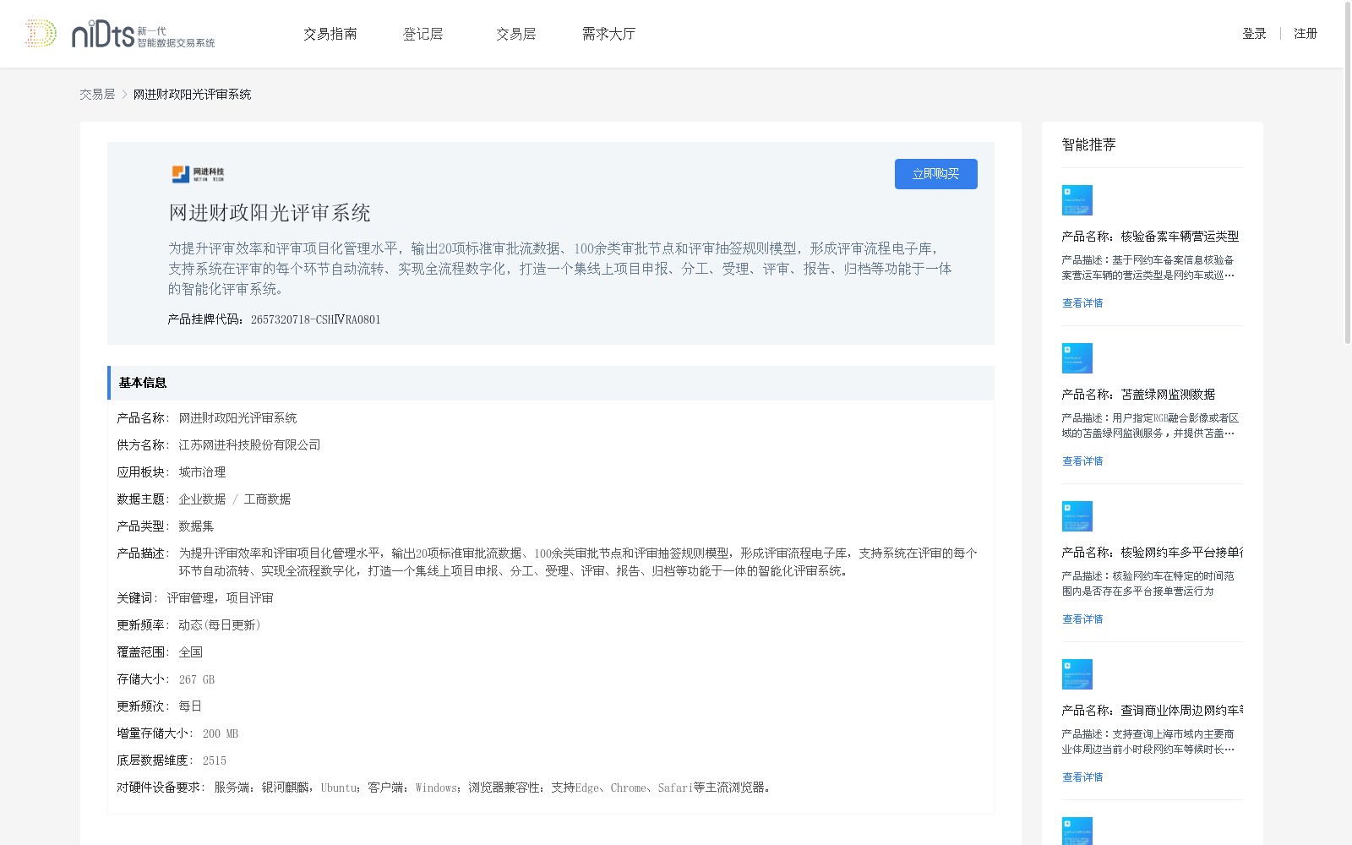1352x845 pixels.
Task: Click supplier name 江苏网进科技股份有限公司
Action: click(249, 445)
